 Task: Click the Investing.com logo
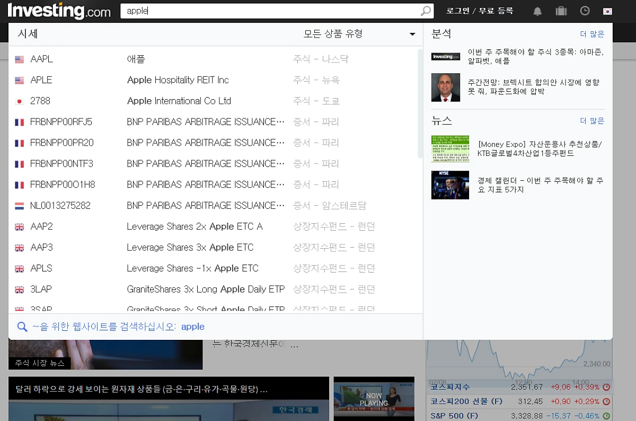[59, 11]
